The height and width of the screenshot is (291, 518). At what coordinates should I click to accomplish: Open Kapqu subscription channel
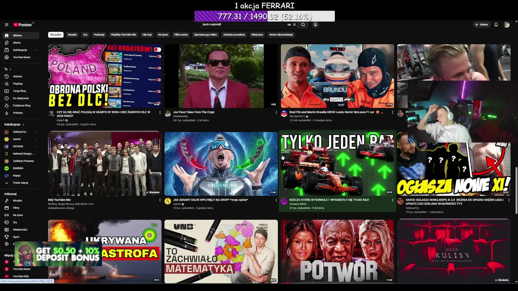(x=20, y=175)
